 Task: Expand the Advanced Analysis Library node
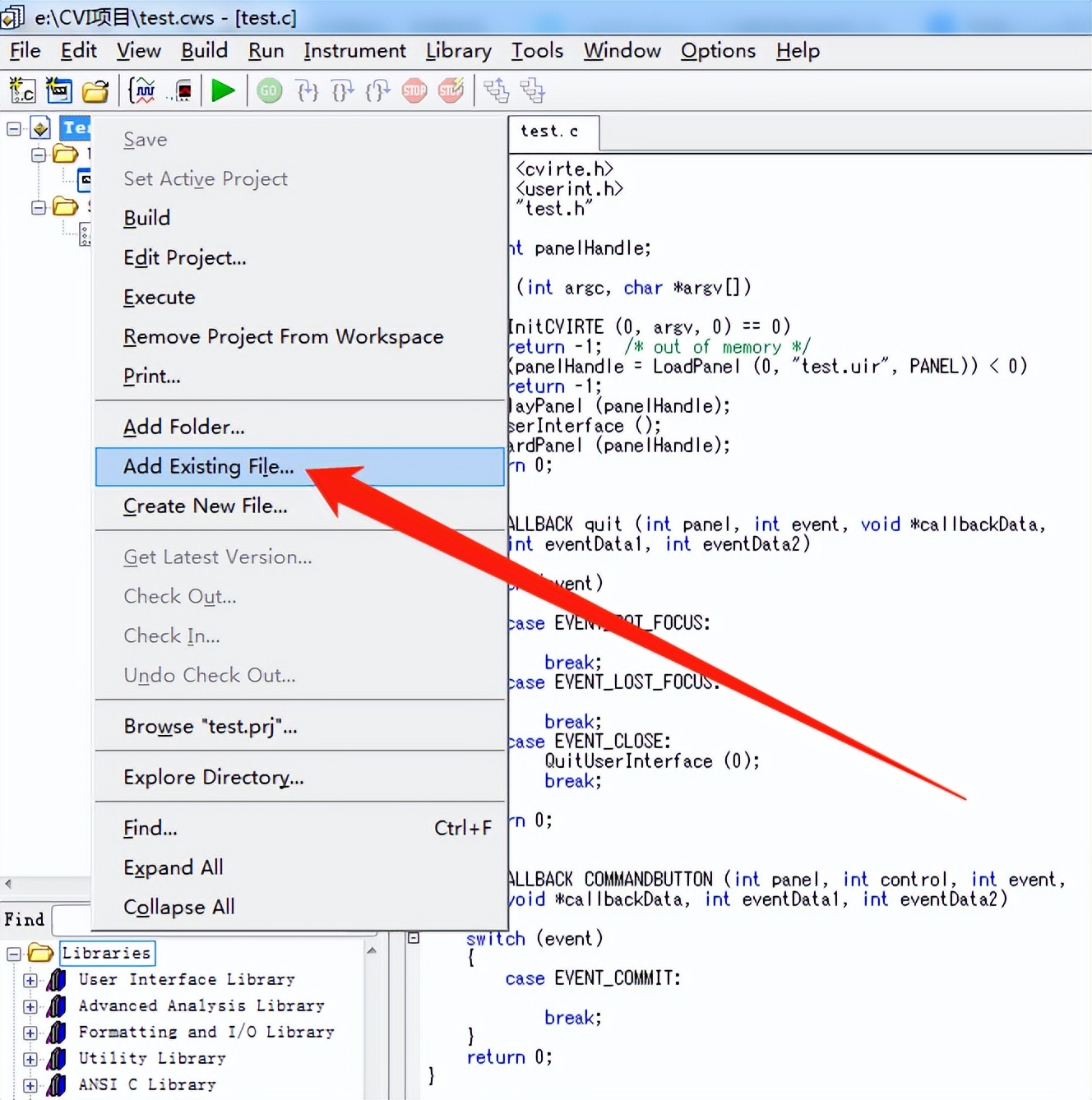(30, 1006)
